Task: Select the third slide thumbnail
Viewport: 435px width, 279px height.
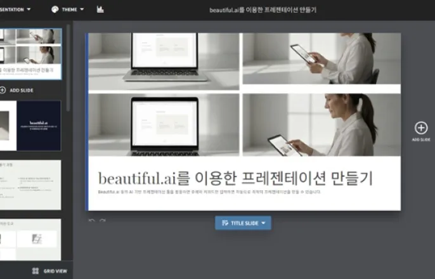Action: 30,185
